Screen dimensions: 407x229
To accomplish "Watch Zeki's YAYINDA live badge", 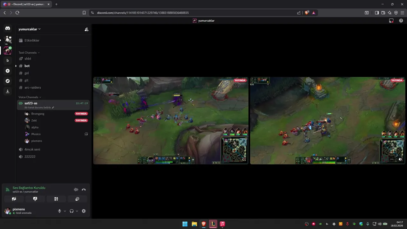I will [x=81, y=121].
